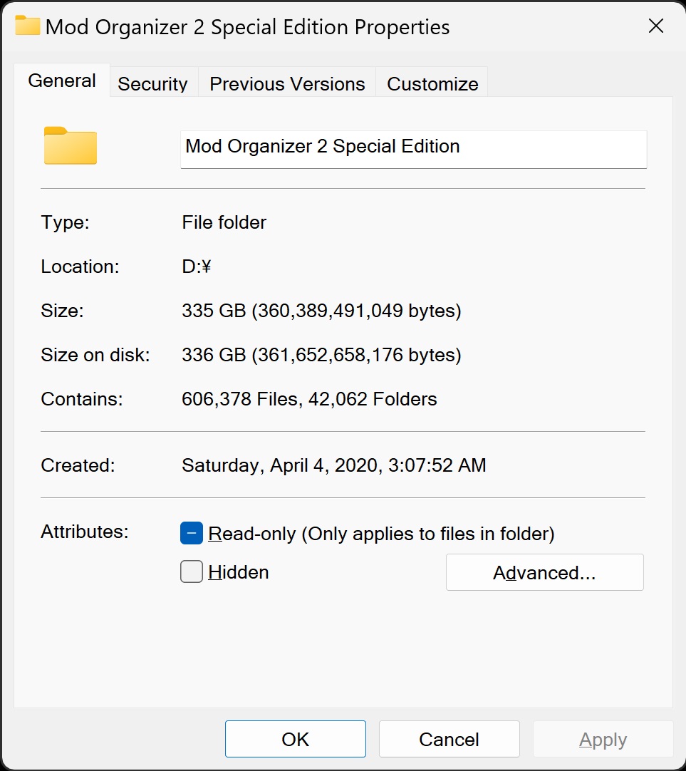Viewport: 686px width, 771px height.
Task: Click the 'Size:' label
Action: point(62,311)
